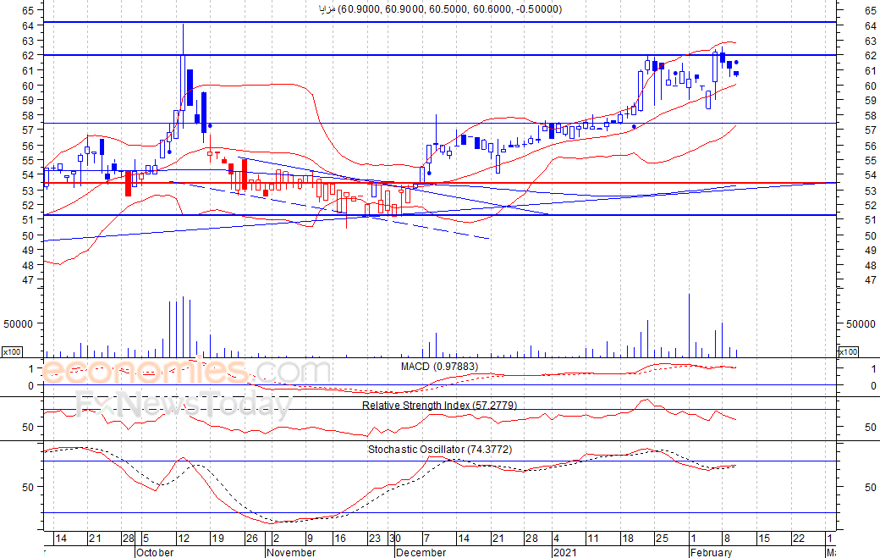880x558 pixels.
Task: Click date label 7 on the time axis
Action: coord(426,539)
